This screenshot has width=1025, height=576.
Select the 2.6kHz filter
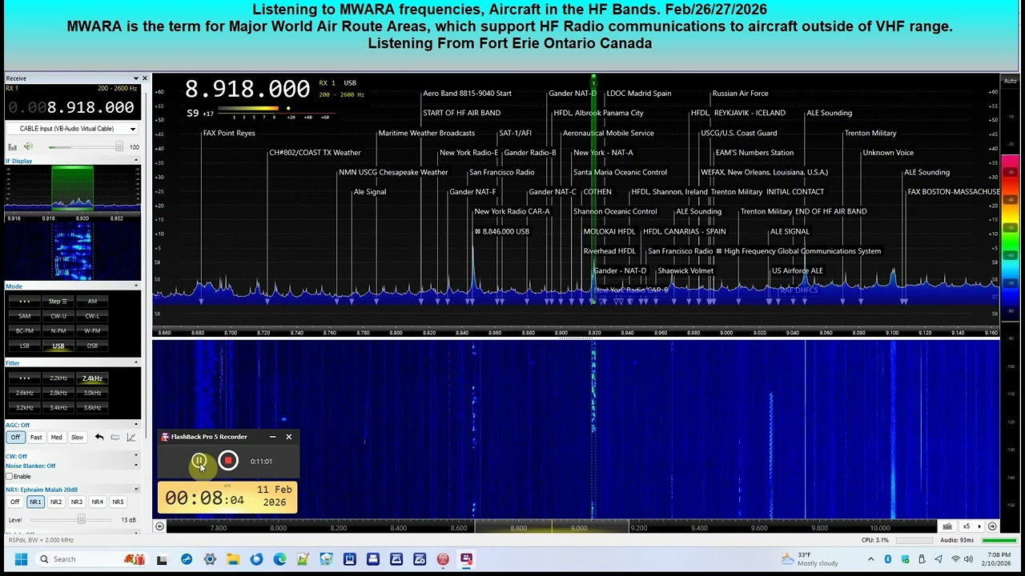click(25, 393)
